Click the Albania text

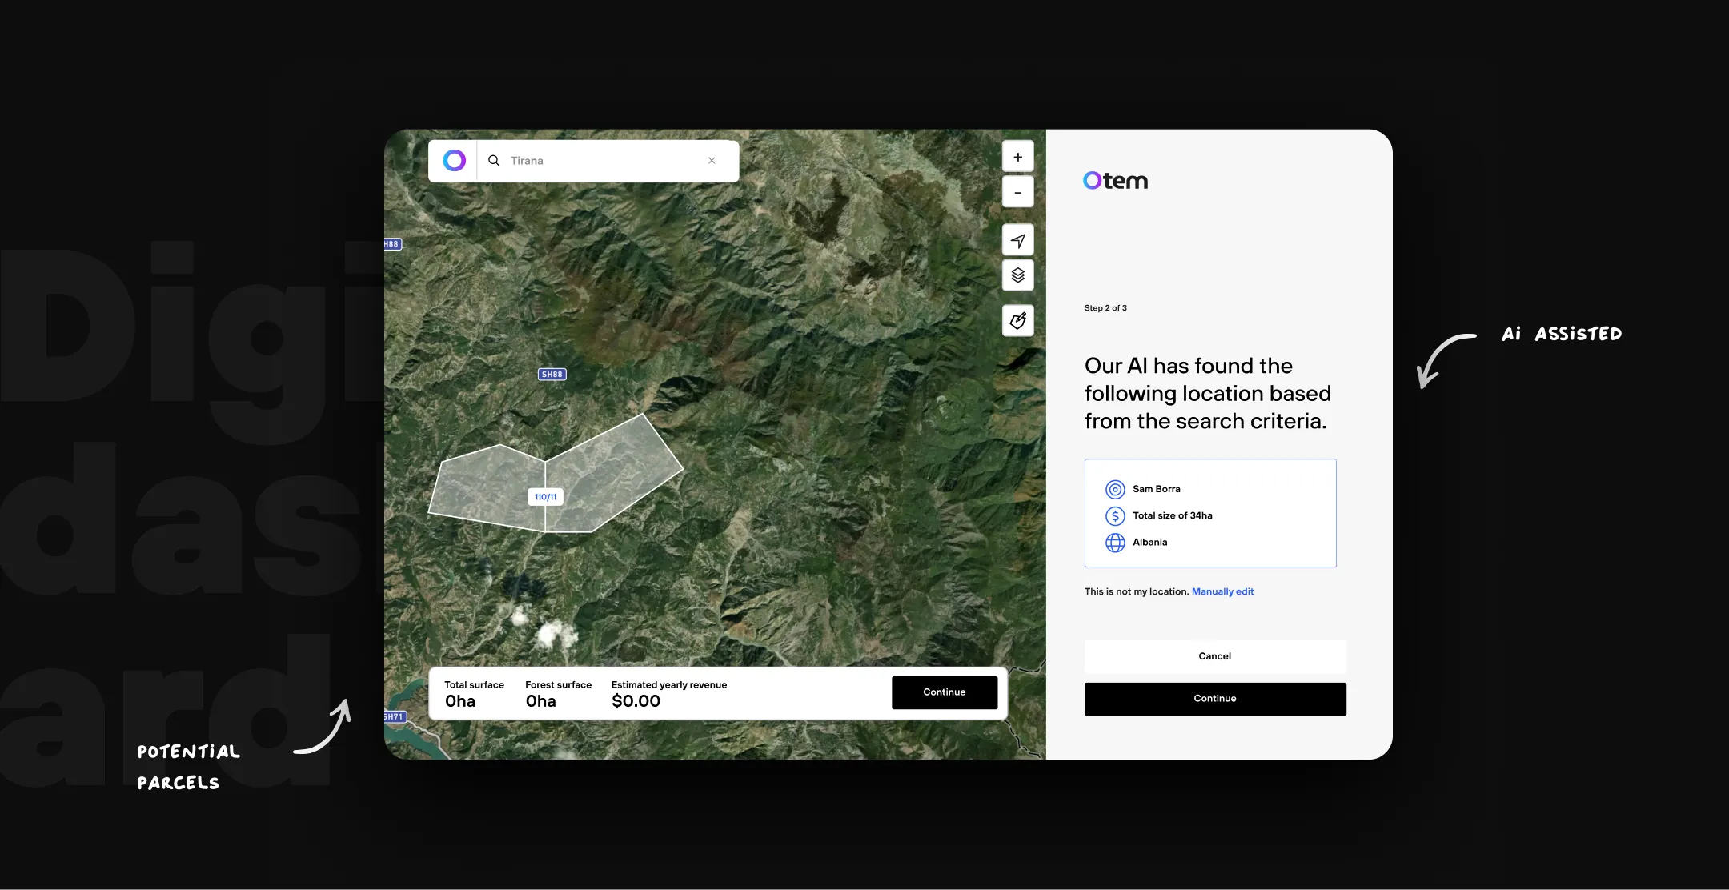coord(1150,542)
